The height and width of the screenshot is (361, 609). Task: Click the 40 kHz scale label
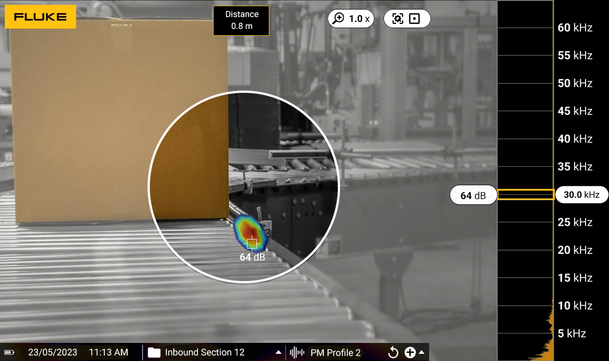click(x=575, y=139)
